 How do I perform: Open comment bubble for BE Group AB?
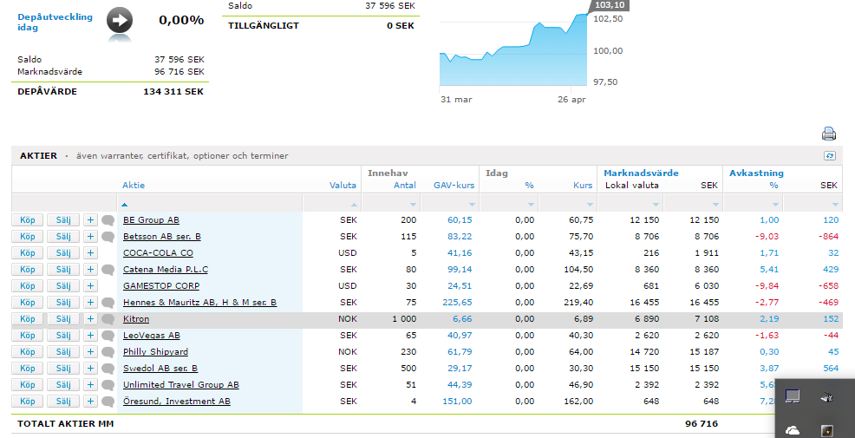[x=108, y=220]
